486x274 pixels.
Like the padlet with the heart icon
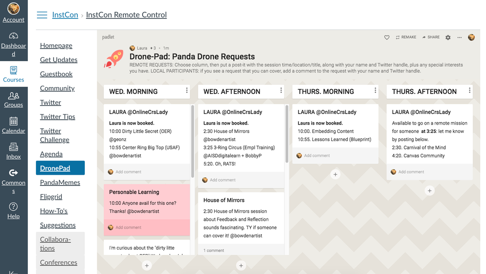tap(387, 37)
